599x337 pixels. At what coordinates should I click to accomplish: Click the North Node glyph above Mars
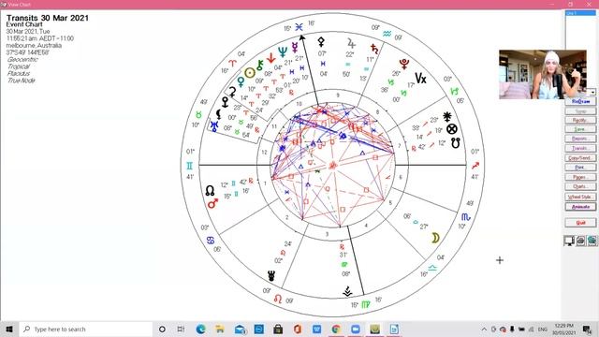210,191
